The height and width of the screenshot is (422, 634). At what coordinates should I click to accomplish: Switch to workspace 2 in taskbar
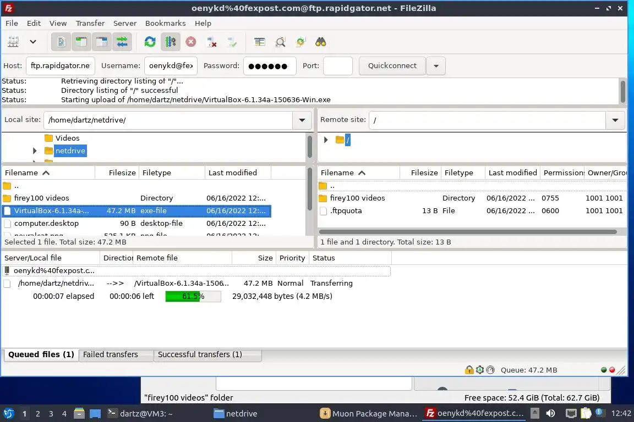click(37, 414)
